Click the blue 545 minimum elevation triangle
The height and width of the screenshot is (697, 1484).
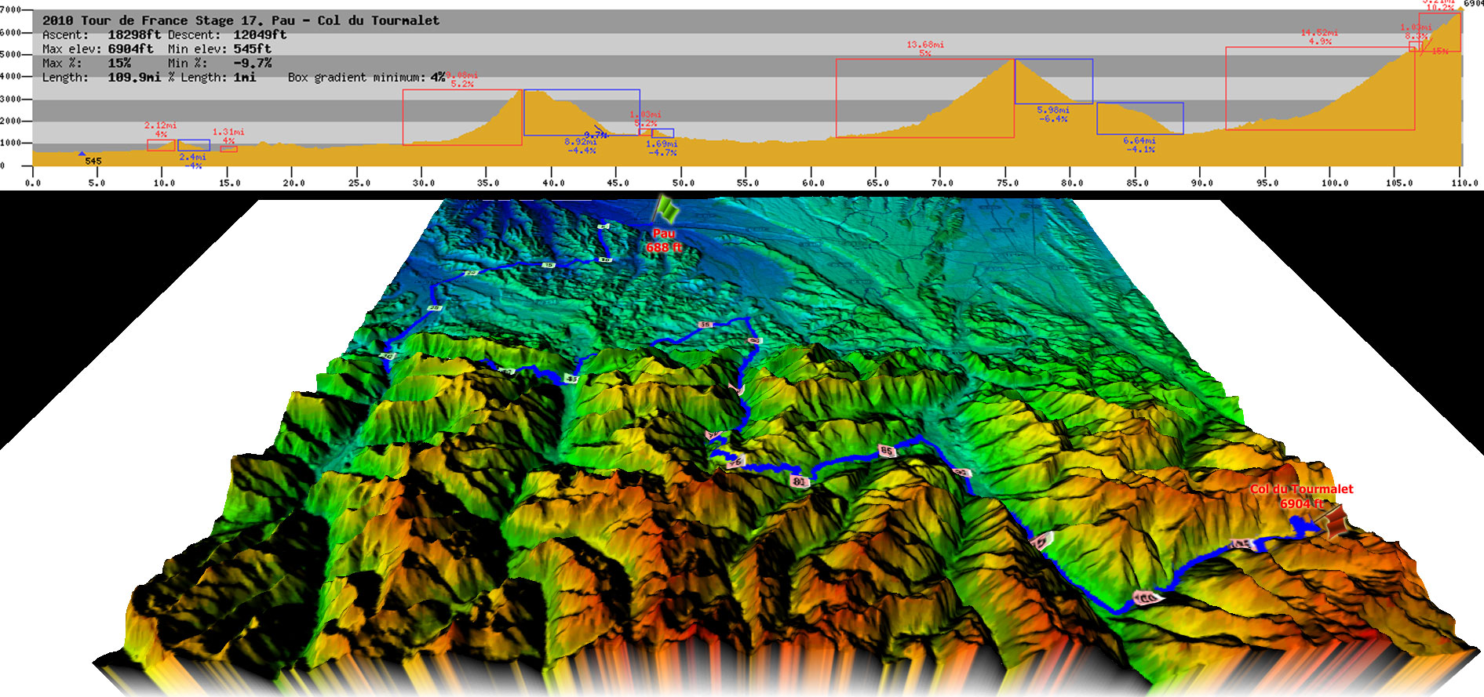[82, 154]
